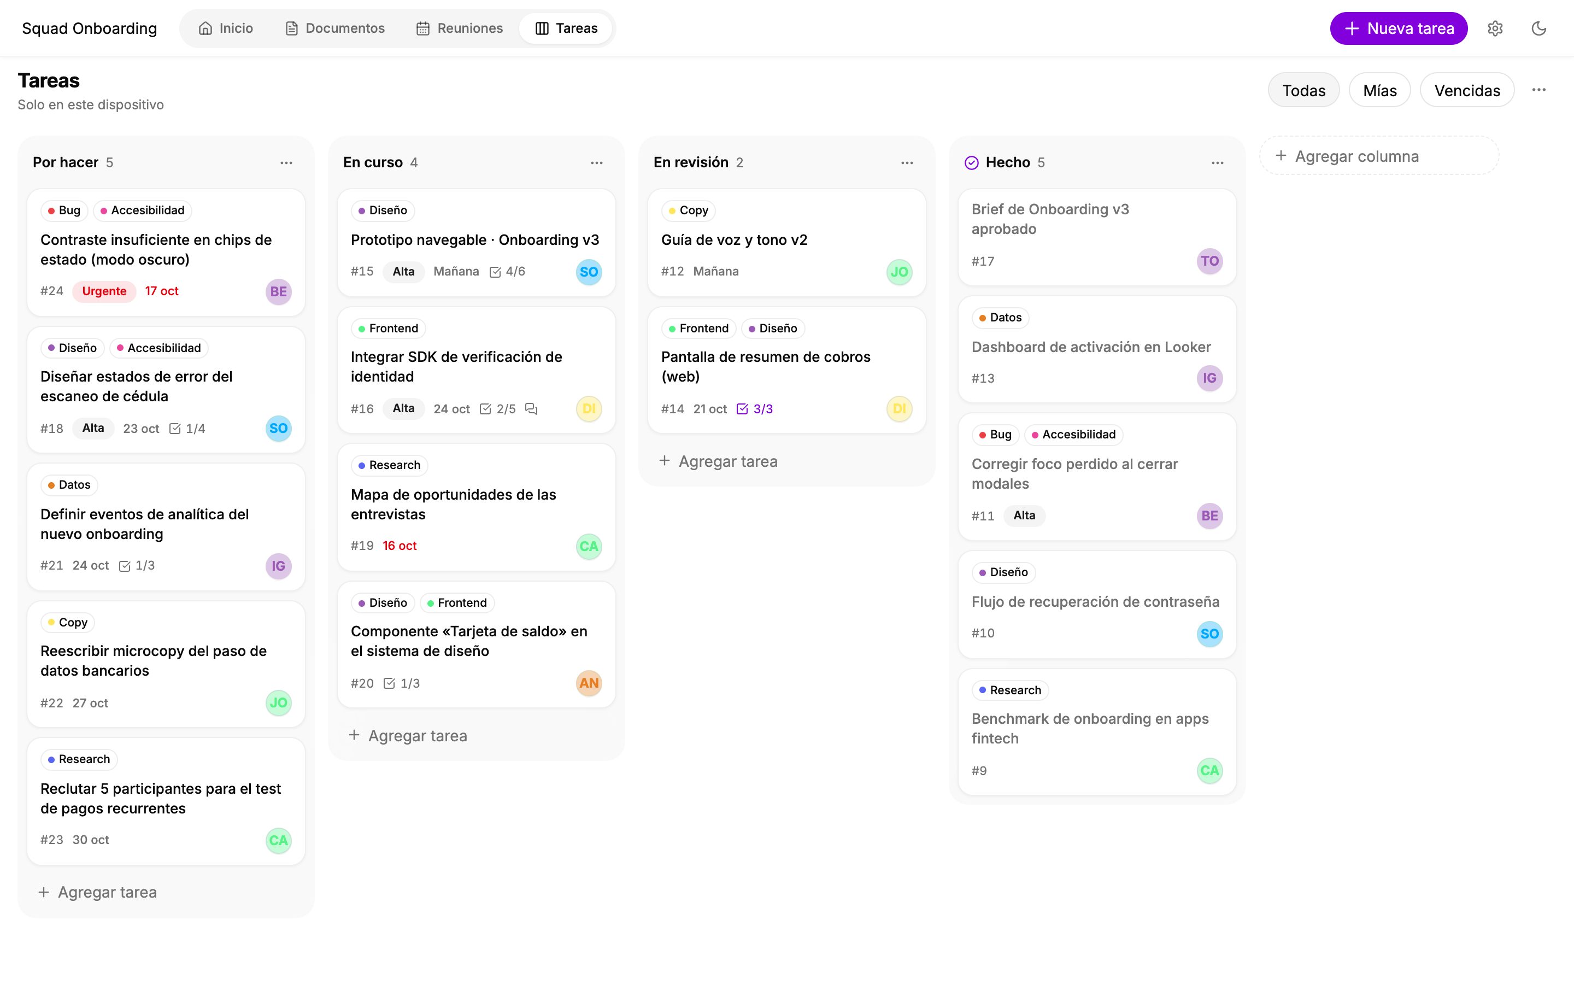Open the Tareas header more options menu
The image size is (1574, 984).
tap(1538, 90)
